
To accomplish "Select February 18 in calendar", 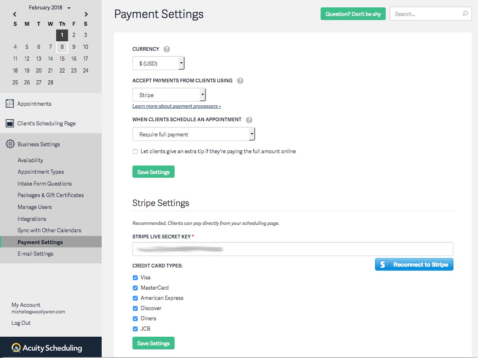I will [x=15, y=71].
